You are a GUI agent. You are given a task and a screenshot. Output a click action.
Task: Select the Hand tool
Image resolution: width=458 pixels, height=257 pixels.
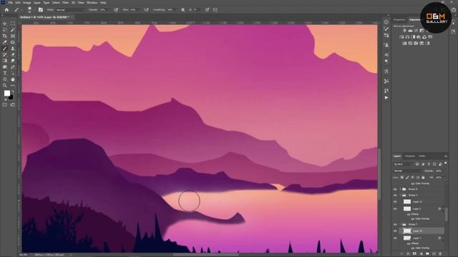[x=13, y=79]
